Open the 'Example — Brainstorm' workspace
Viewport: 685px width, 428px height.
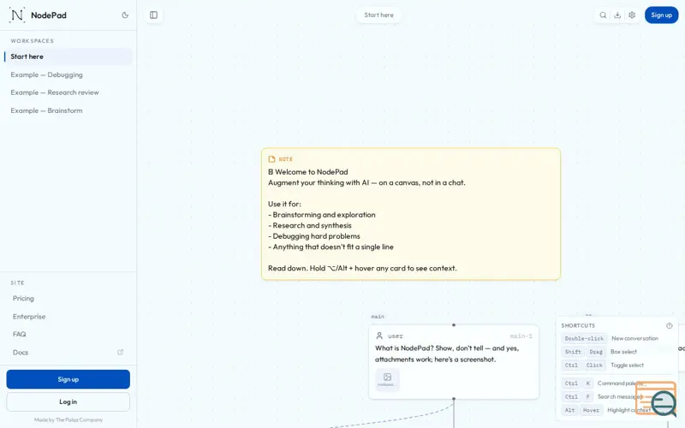[68, 110]
